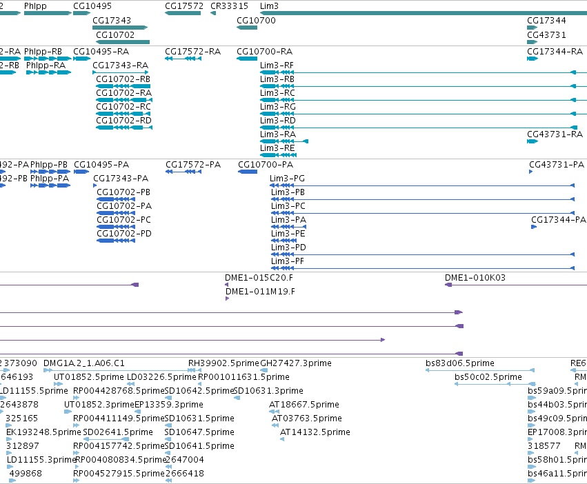
Task: Click the bs50c02.5prime EST label
Action: [x=488, y=377]
